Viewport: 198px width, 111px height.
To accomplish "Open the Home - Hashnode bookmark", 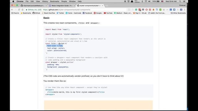I will tap(73, 13).
